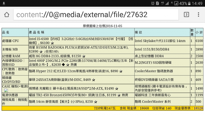Viewport: 205px width, 115px height.
Task: Click the 數量 column header
Action: [x=192, y=32]
